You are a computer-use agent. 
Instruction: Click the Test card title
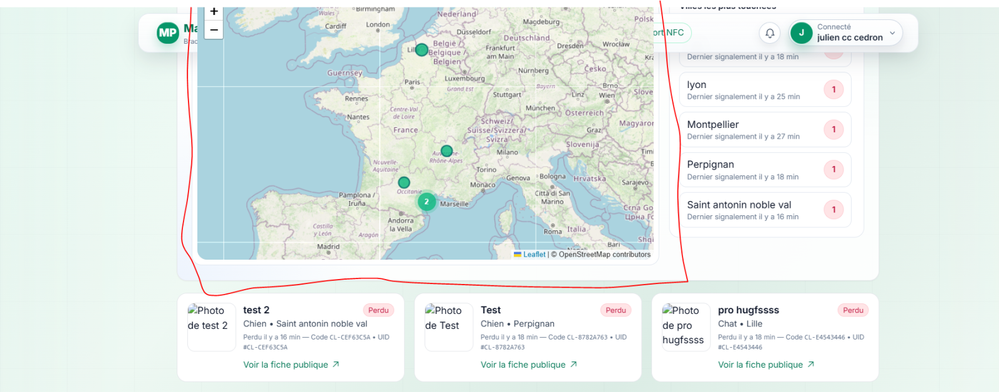coord(491,310)
